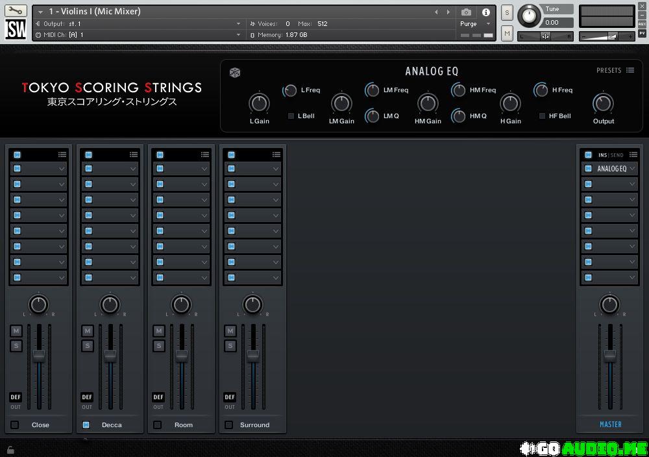649x457 pixels.
Task: Reset Close channel with DEF button
Action: [x=16, y=397]
